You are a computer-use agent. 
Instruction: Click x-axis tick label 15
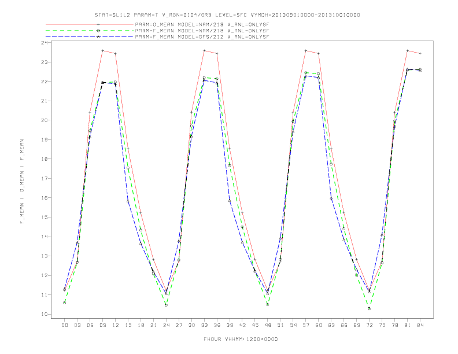coord(128,325)
